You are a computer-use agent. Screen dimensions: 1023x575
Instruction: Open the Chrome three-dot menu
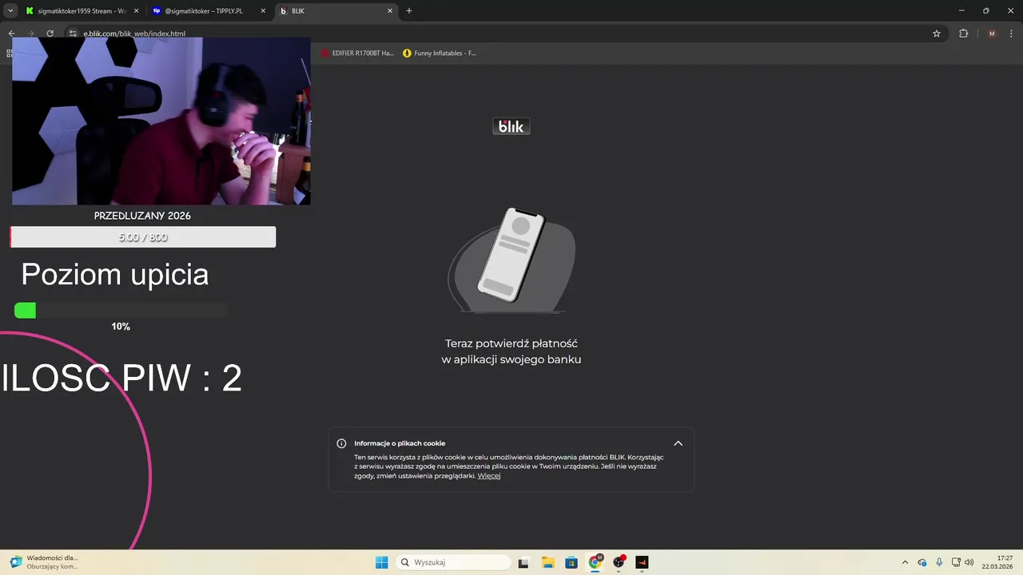(1012, 34)
